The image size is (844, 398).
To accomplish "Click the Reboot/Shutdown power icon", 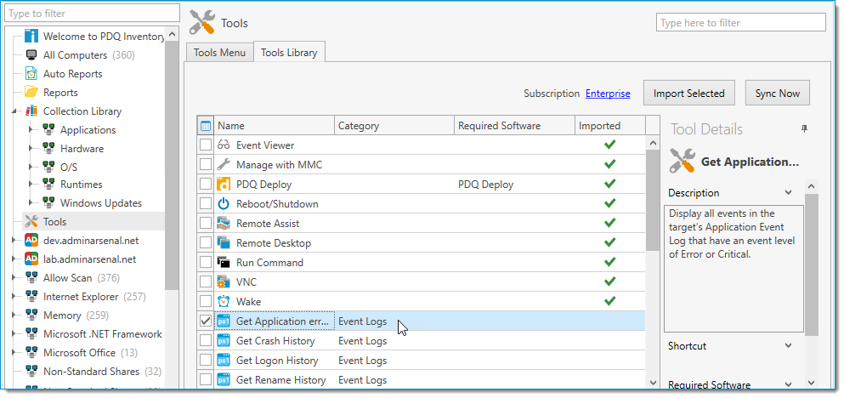I will click(x=224, y=204).
